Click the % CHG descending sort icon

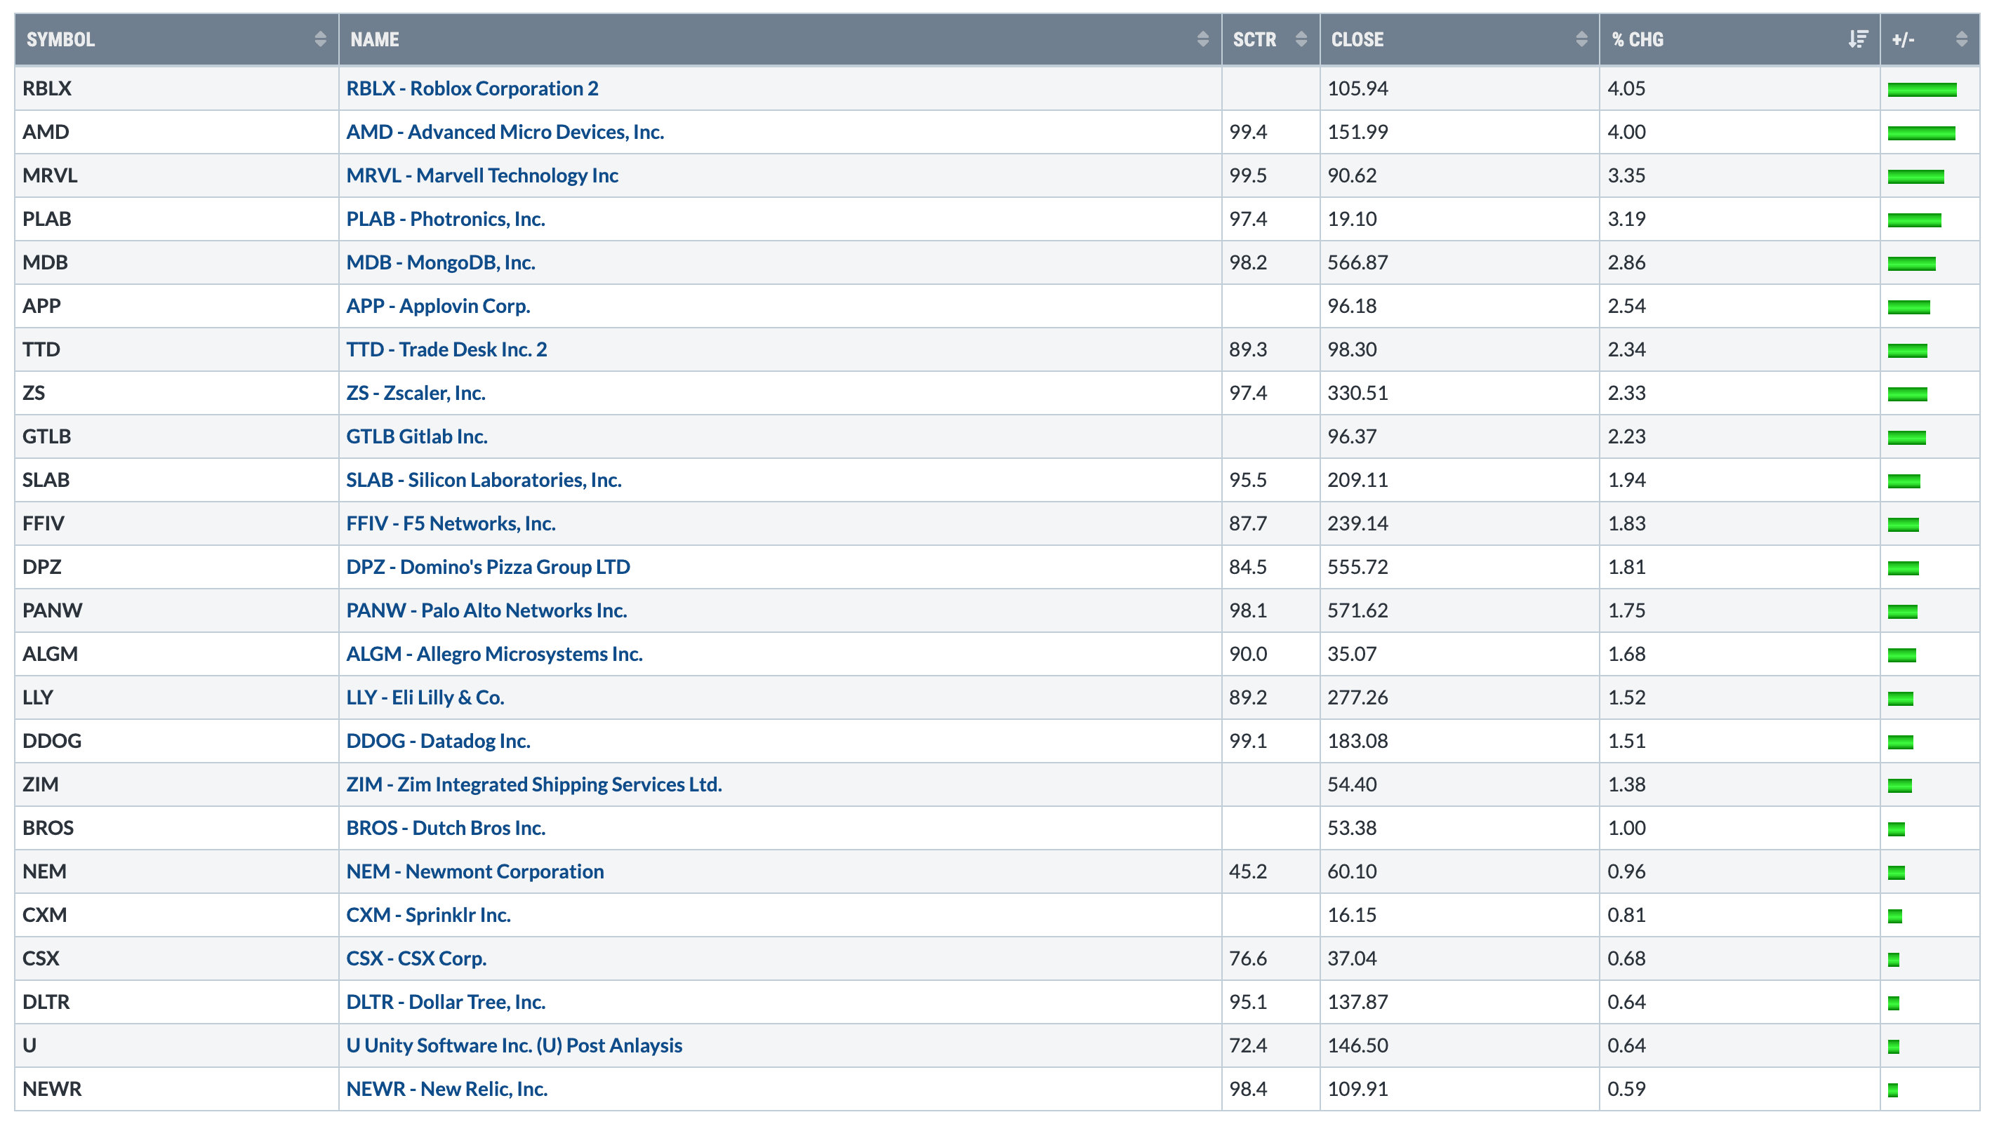(x=1858, y=39)
